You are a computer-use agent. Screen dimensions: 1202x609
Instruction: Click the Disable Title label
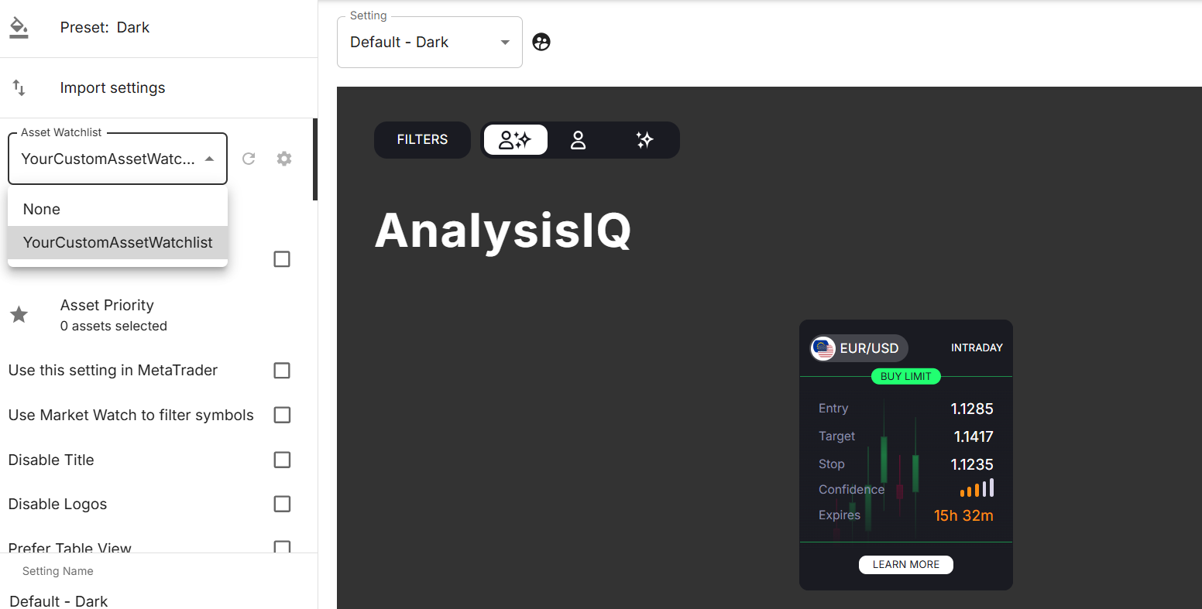pos(51,460)
